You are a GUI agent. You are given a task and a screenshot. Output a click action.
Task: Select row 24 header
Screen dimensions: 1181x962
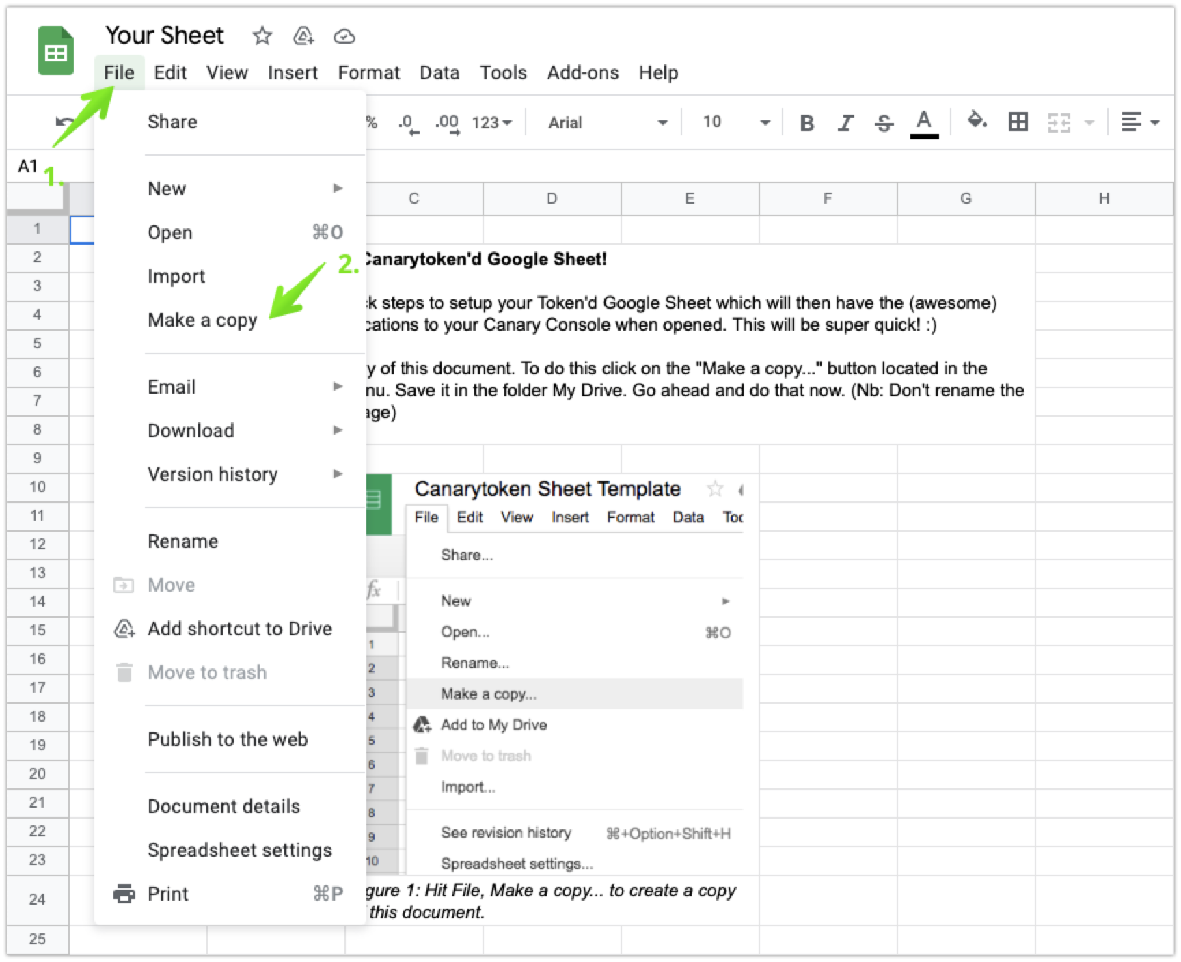click(38, 899)
